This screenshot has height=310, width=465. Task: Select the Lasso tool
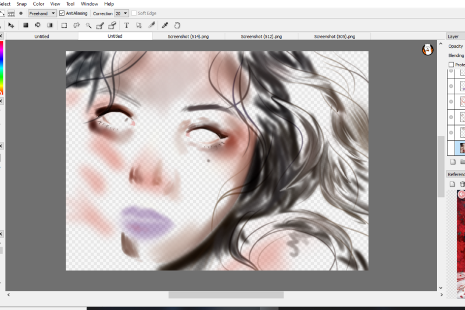pyautogui.click(x=77, y=26)
